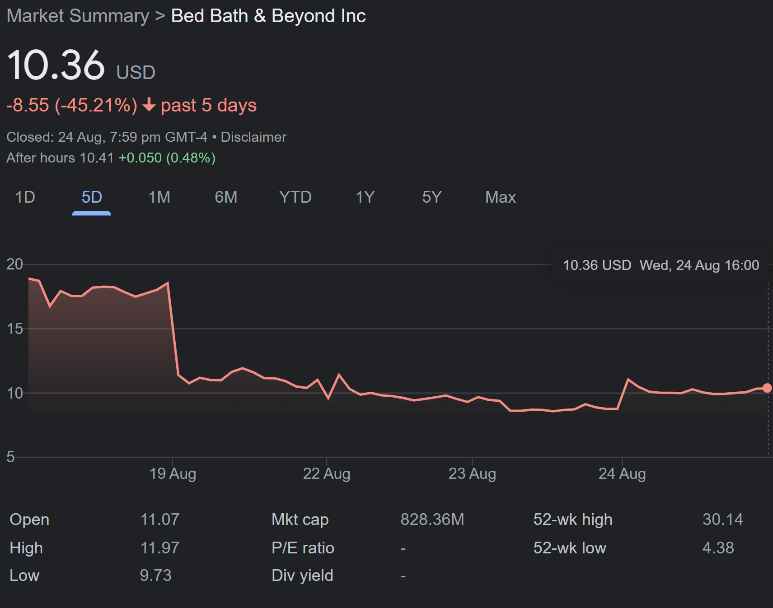Open the Disclaimer link

253,137
